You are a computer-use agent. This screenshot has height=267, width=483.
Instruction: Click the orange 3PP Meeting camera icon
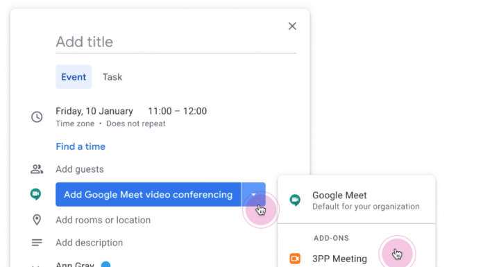(x=295, y=259)
